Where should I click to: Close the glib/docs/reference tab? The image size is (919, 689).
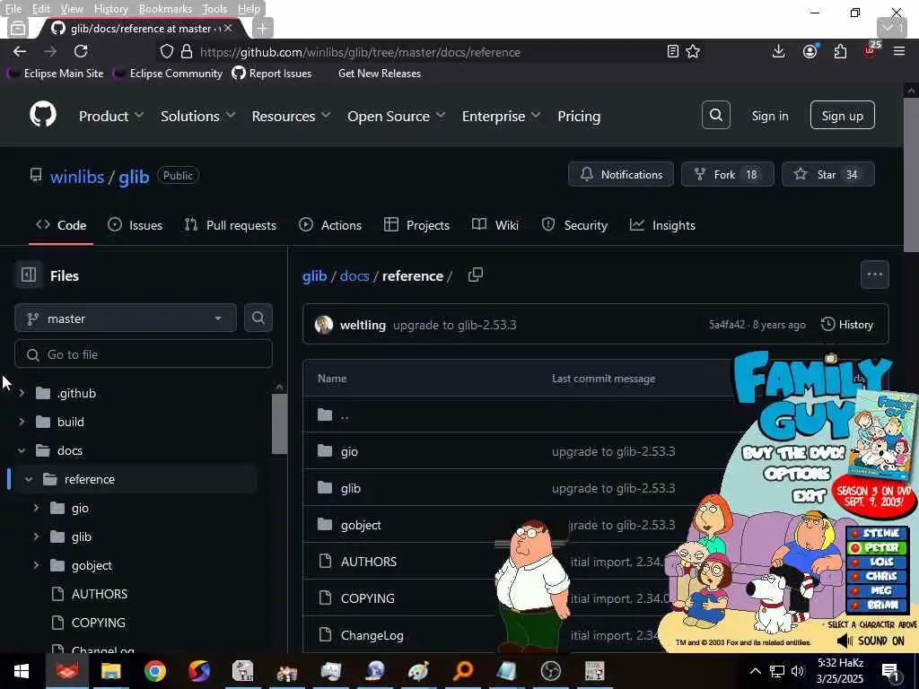228,28
